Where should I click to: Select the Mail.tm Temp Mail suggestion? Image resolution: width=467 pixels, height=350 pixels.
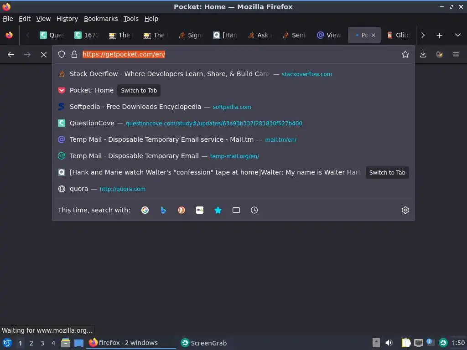233,139
